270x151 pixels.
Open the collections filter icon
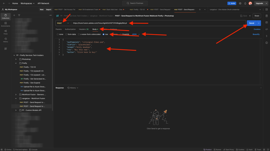click(19, 15)
